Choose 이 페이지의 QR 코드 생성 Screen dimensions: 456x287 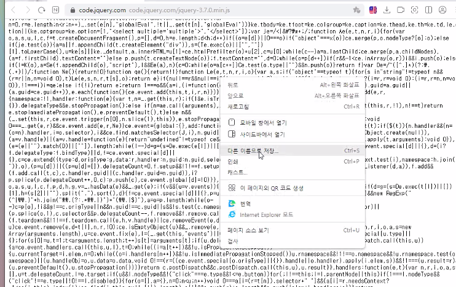click(x=293, y=188)
